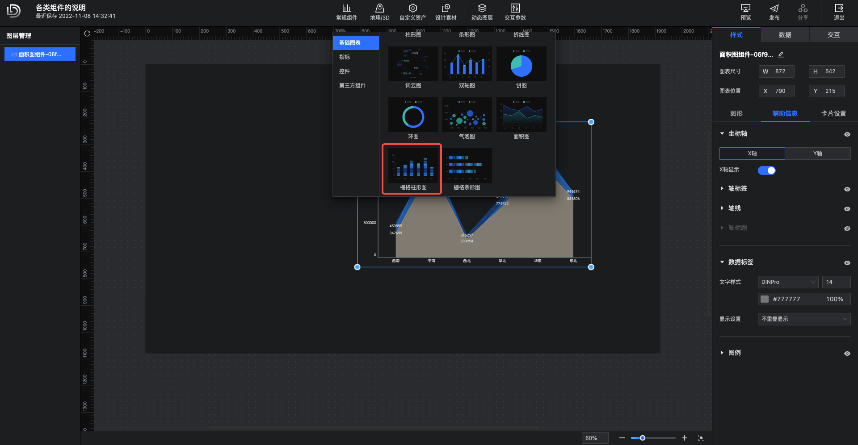Viewport: 858px width, 445px height.
Task: Select the Y轴 axis button
Action: point(817,154)
